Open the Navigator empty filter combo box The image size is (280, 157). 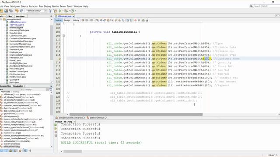pyautogui.click(x=36, y=89)
